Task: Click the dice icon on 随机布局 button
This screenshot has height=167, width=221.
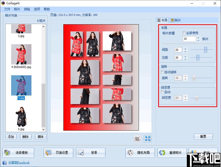Action: tap(130, 153)
